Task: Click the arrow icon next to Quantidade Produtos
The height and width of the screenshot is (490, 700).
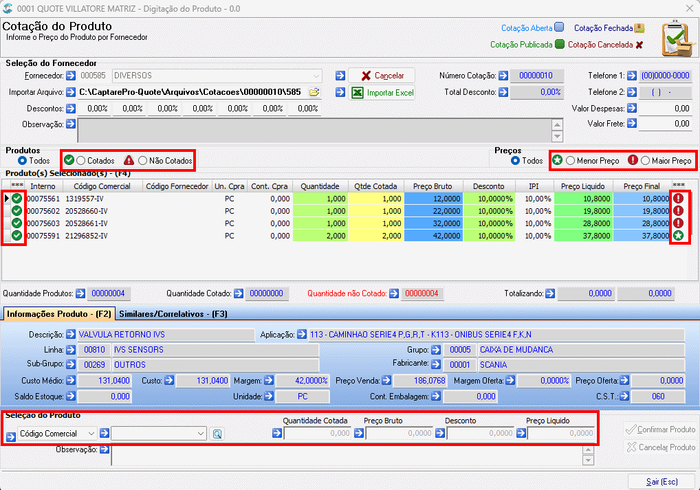Action: [80, 293]
